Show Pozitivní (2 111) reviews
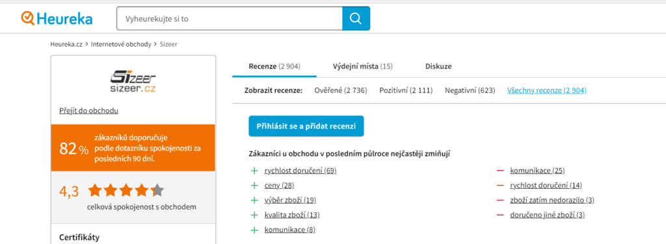666x244 pixels. 406,90
